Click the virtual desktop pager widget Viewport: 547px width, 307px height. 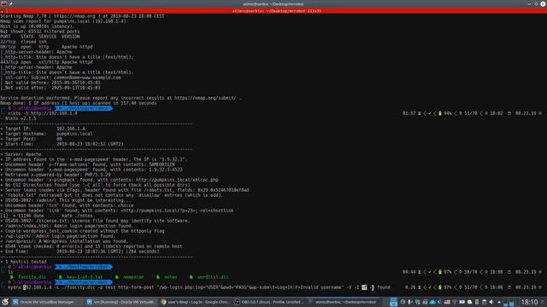point(393,302)
